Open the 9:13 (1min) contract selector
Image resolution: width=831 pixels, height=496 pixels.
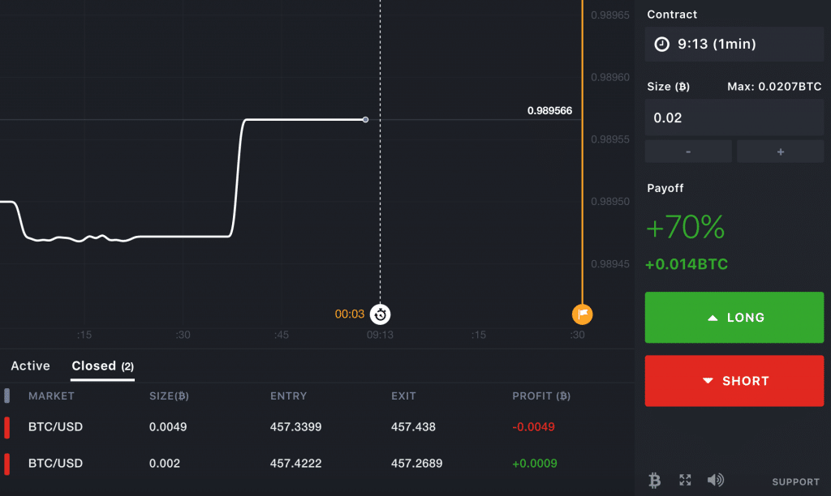(734, 45)
